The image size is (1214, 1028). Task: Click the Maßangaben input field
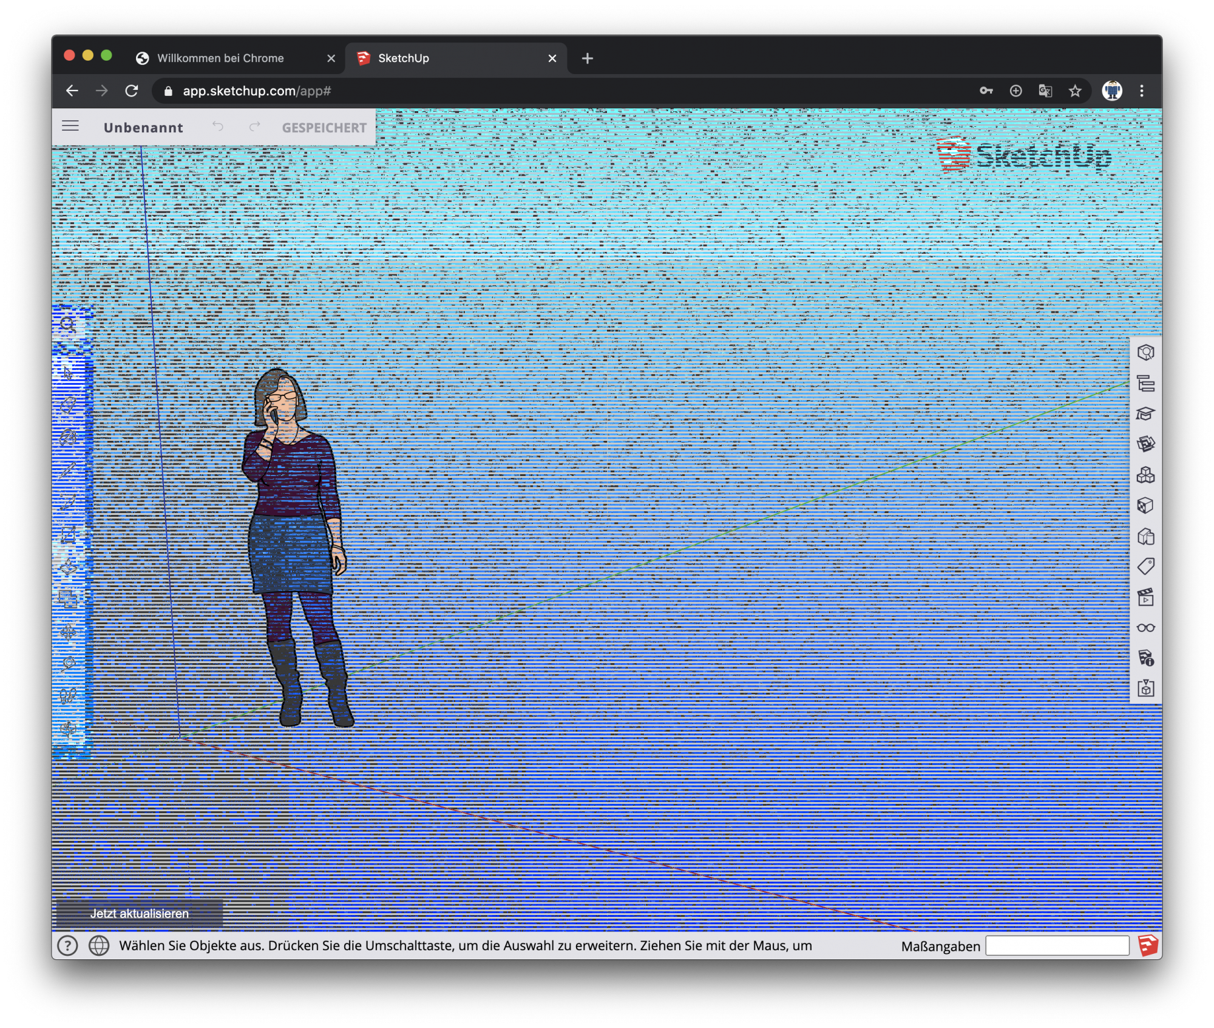click(x=1057, y=945)
